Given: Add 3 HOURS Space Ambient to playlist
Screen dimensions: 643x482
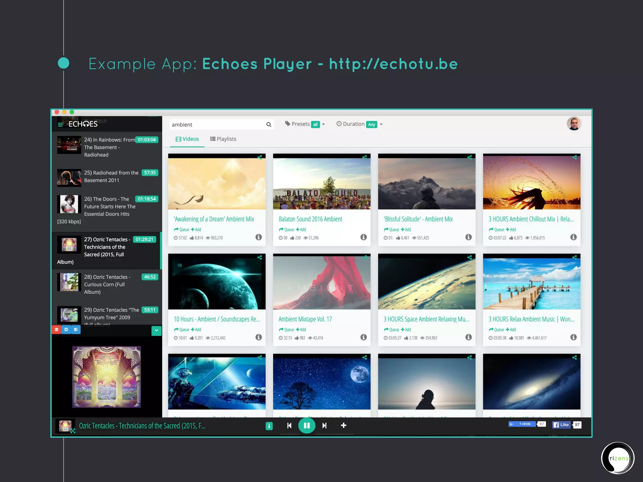Looking at the screenshot, I should click(406, 330).
